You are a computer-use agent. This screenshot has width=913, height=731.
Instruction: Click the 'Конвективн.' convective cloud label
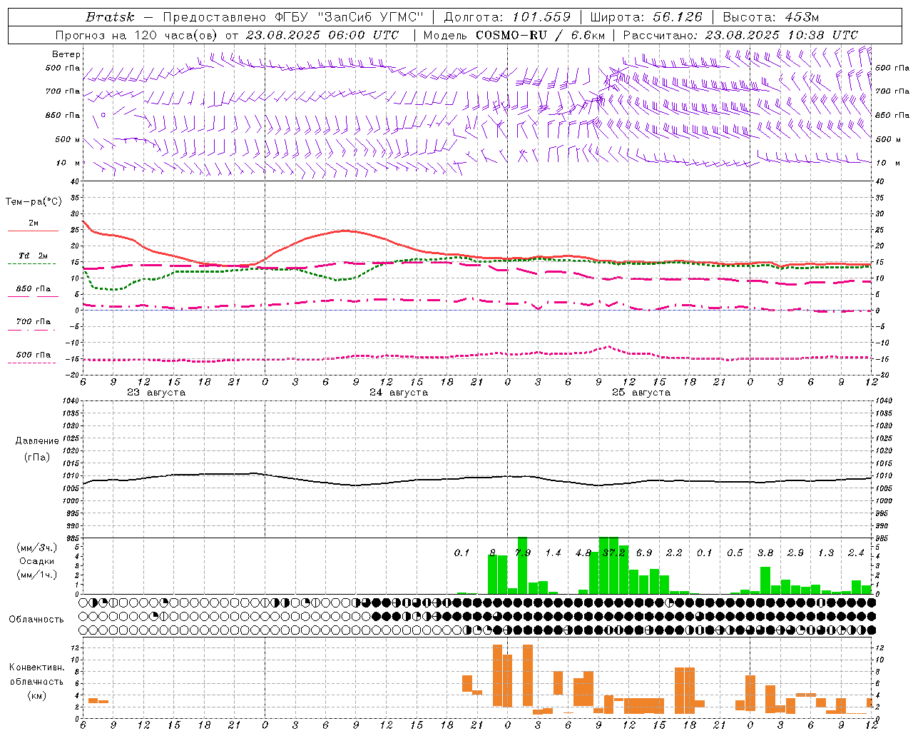point(36,667)
